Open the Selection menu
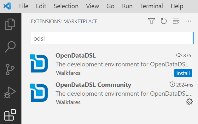 [66, 6]
